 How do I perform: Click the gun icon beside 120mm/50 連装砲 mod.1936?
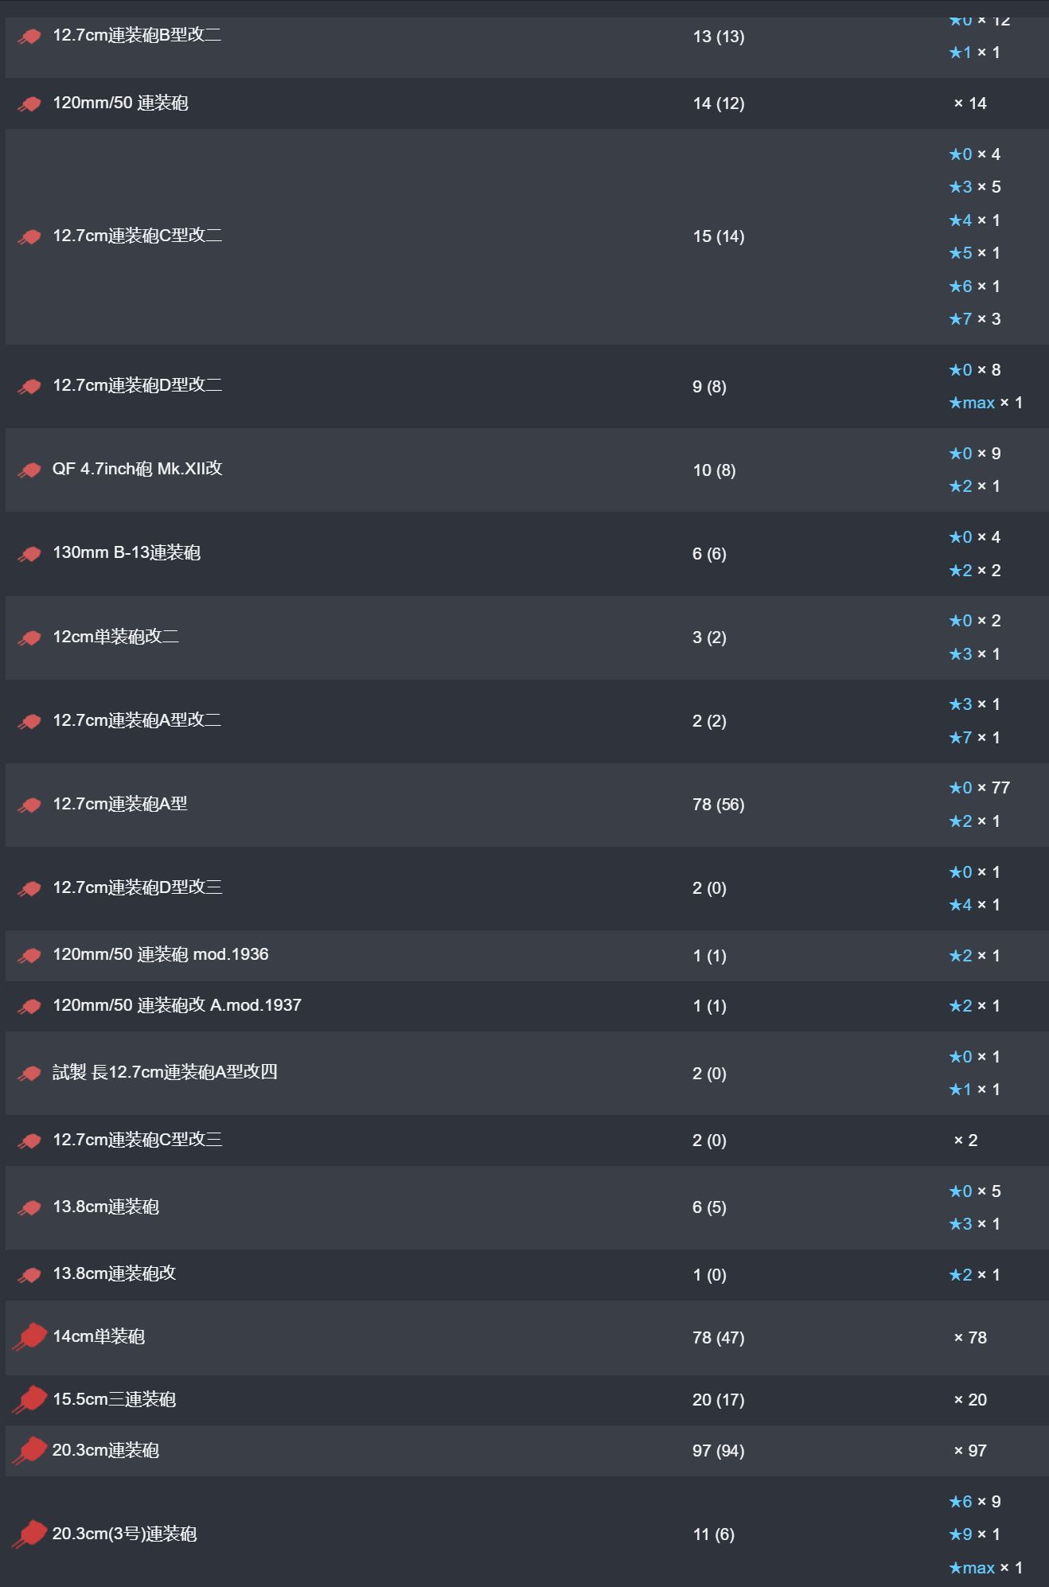(29, 955)
